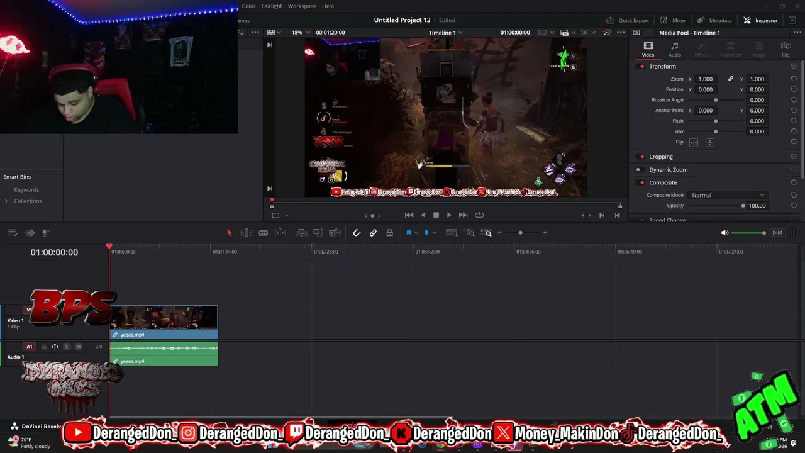
Task: Open the Workspace menu
Action: click(x=302, y=6)
